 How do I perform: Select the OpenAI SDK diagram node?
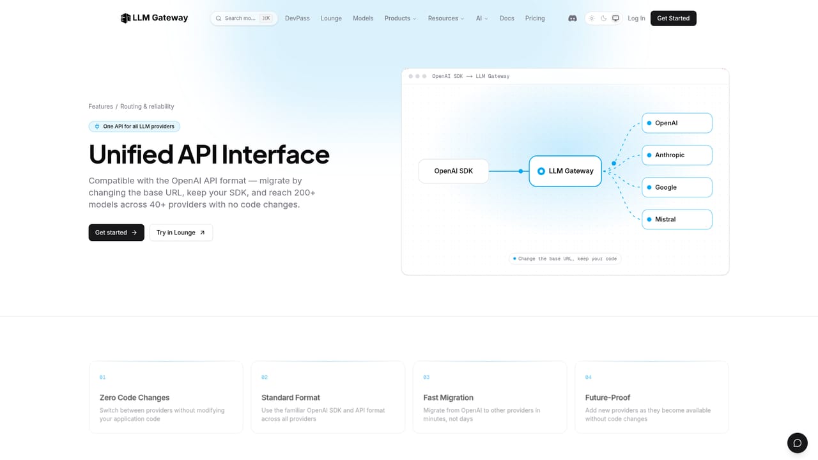454,171
